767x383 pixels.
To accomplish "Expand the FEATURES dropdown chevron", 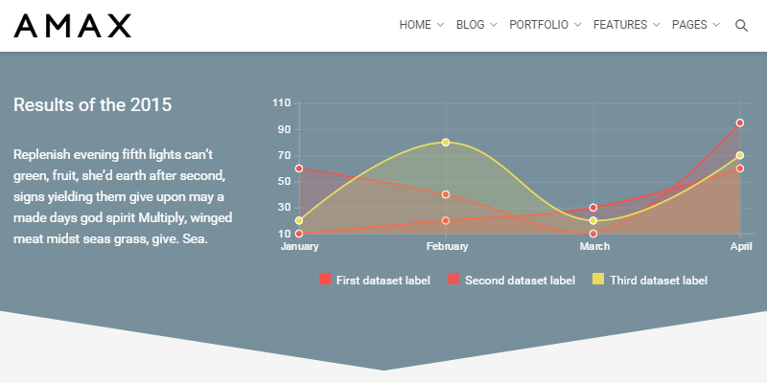I will click(657, 26).
